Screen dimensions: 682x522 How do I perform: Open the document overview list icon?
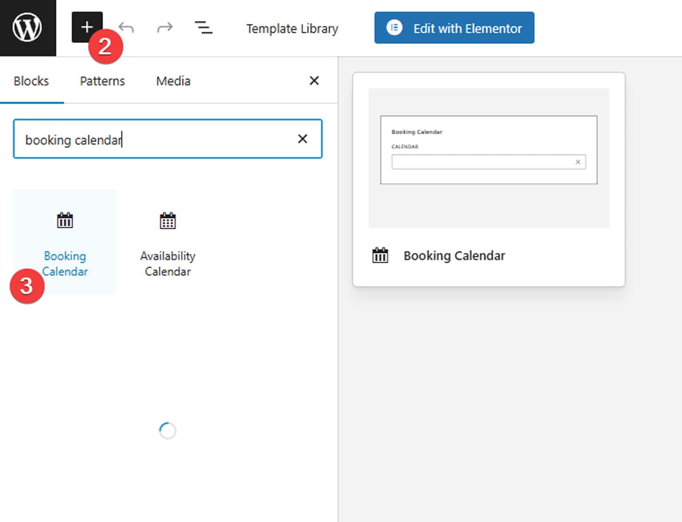click(x=203, y=28)
